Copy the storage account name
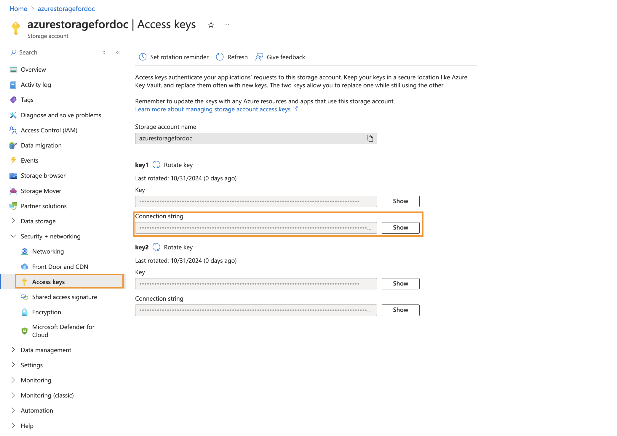This screenshot has height=436, width=617. [370, 138]
